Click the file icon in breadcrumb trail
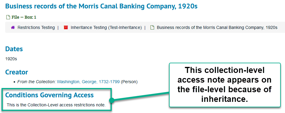This screenshot has width=285, height=113. [152, 27]
